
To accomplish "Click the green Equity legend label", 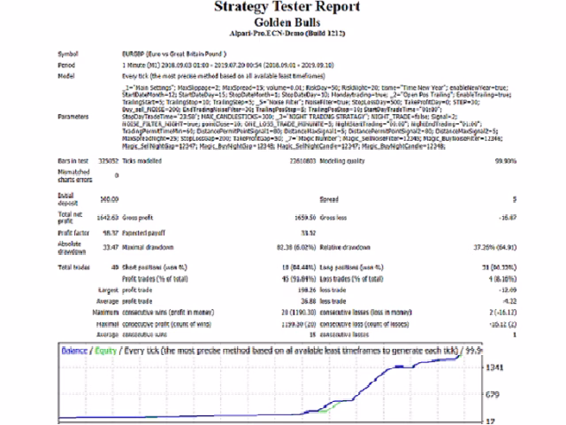I will (105, 351).
